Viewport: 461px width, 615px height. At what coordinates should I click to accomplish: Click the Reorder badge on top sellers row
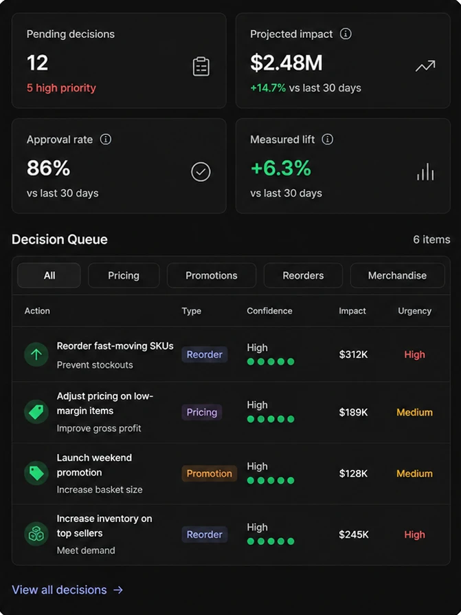point(205,535)
